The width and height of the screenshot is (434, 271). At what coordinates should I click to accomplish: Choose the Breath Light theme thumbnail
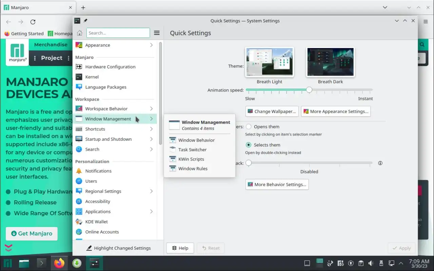click(x=270, y=62)
